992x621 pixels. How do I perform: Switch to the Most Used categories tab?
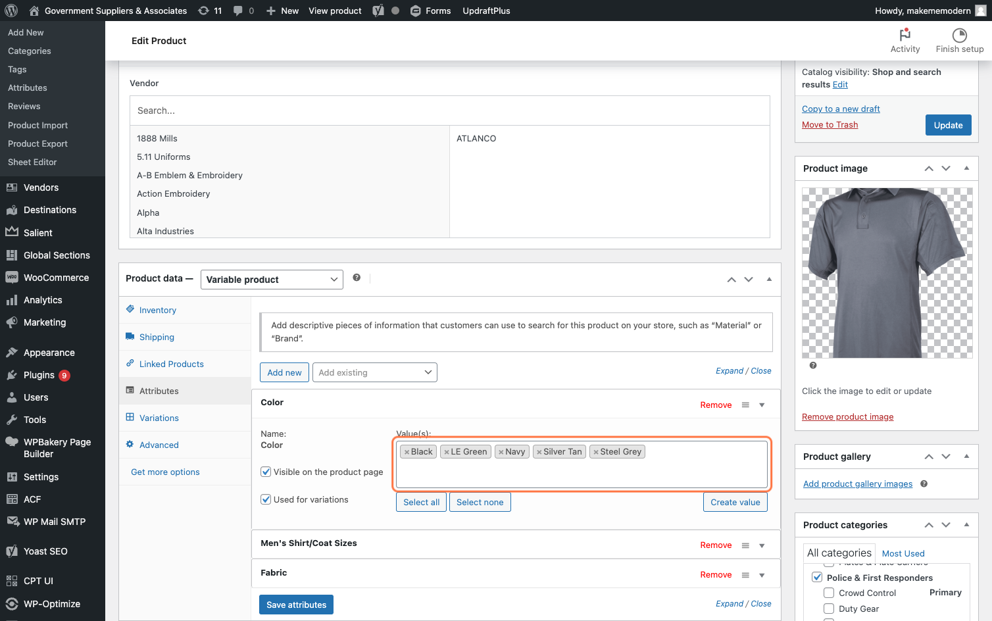[x=903, y=553]
